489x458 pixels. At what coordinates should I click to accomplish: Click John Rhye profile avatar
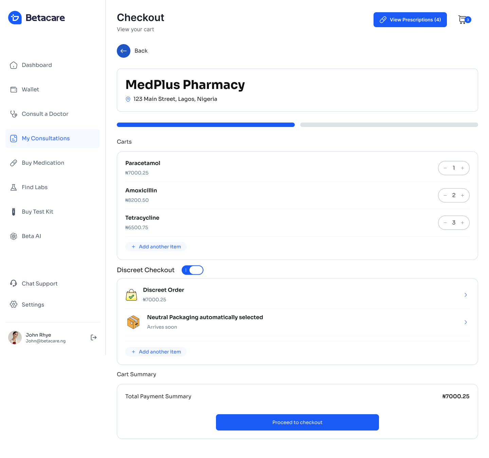[15, 337]
